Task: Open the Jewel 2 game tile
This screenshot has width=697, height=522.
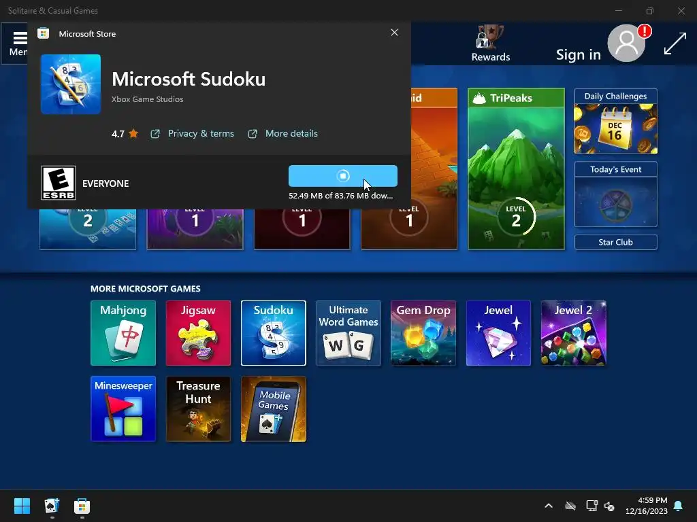Action: coord(573,333)
